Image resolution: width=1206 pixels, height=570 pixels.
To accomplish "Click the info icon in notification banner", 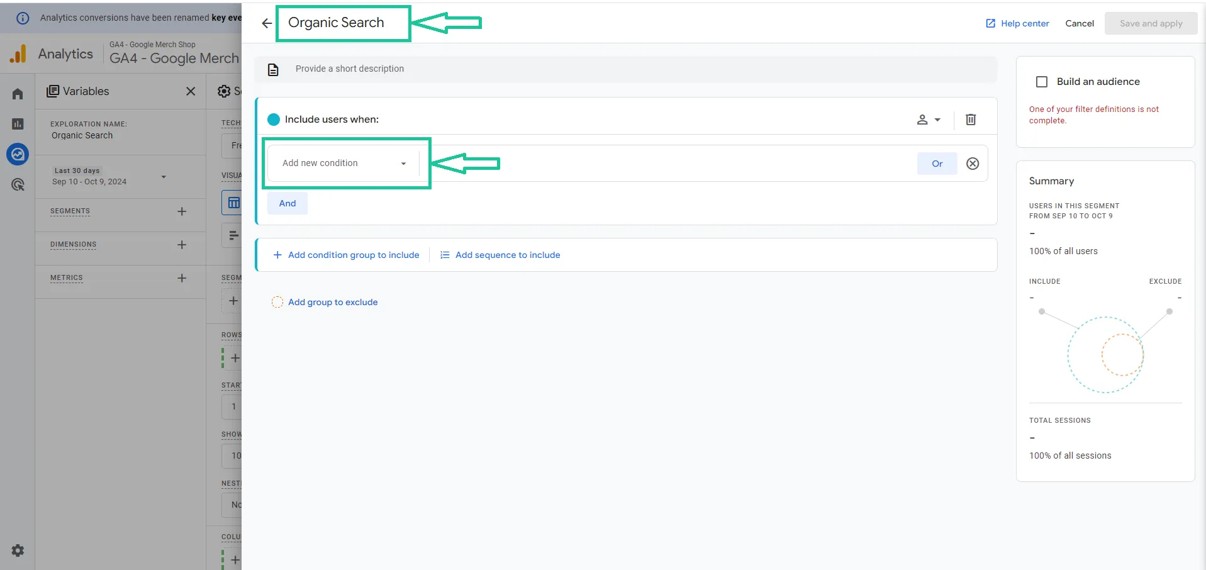I will click(x=23, y=18).
